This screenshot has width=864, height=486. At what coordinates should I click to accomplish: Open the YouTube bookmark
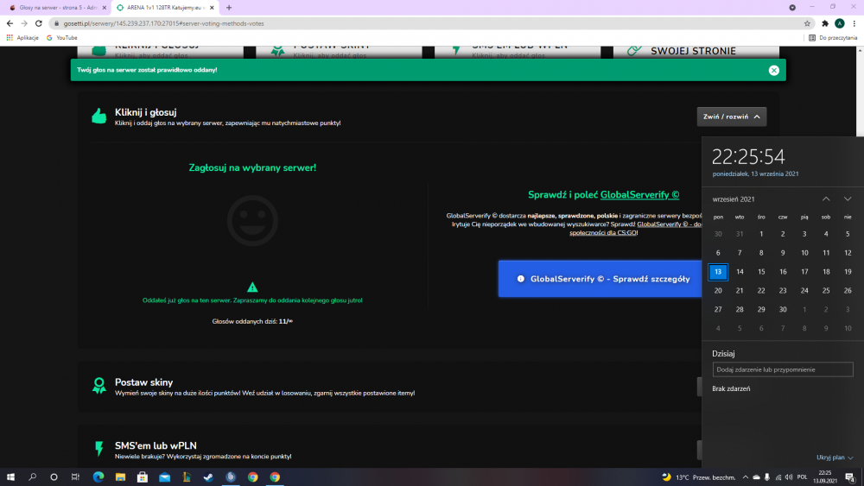pos(61,38)
